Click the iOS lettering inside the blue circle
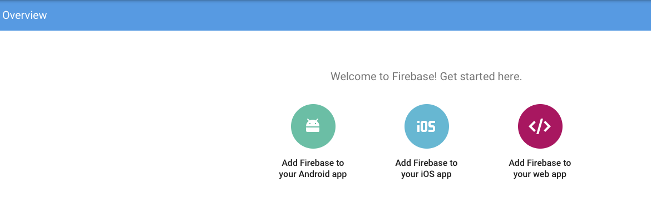The height and width of the screenshot is (216, 651). tap(426, 126)
